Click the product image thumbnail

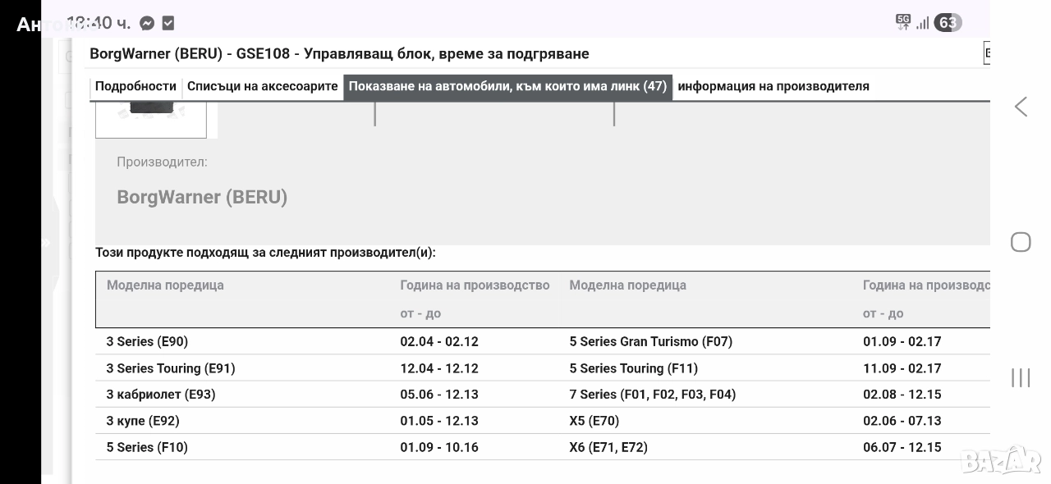tap(151, 118)
